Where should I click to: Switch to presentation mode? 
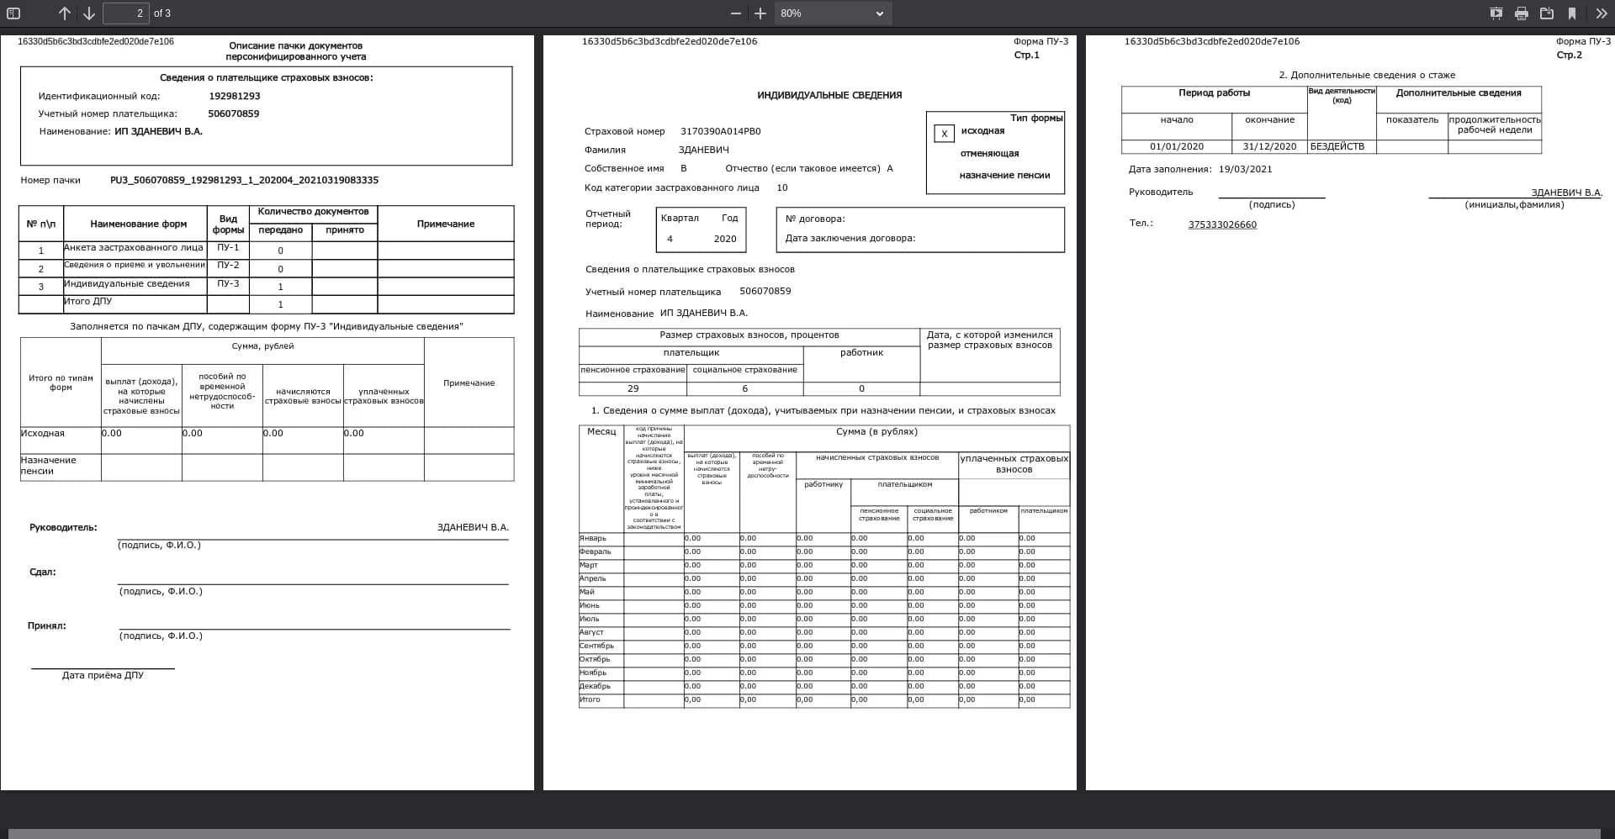(1496, 13)
